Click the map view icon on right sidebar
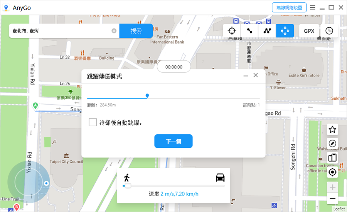Viewport: 347px width, 212px height. (332, 158)
